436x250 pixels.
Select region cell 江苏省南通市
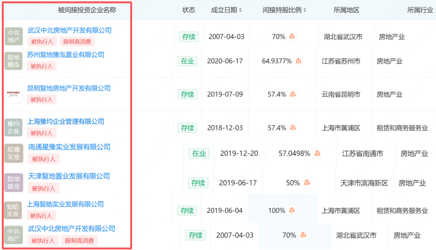click(x=363, y=153)
